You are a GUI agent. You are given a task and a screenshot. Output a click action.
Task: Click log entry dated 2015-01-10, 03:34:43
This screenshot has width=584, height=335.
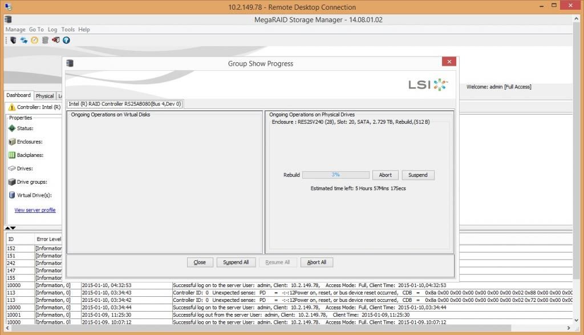point(289,293)
